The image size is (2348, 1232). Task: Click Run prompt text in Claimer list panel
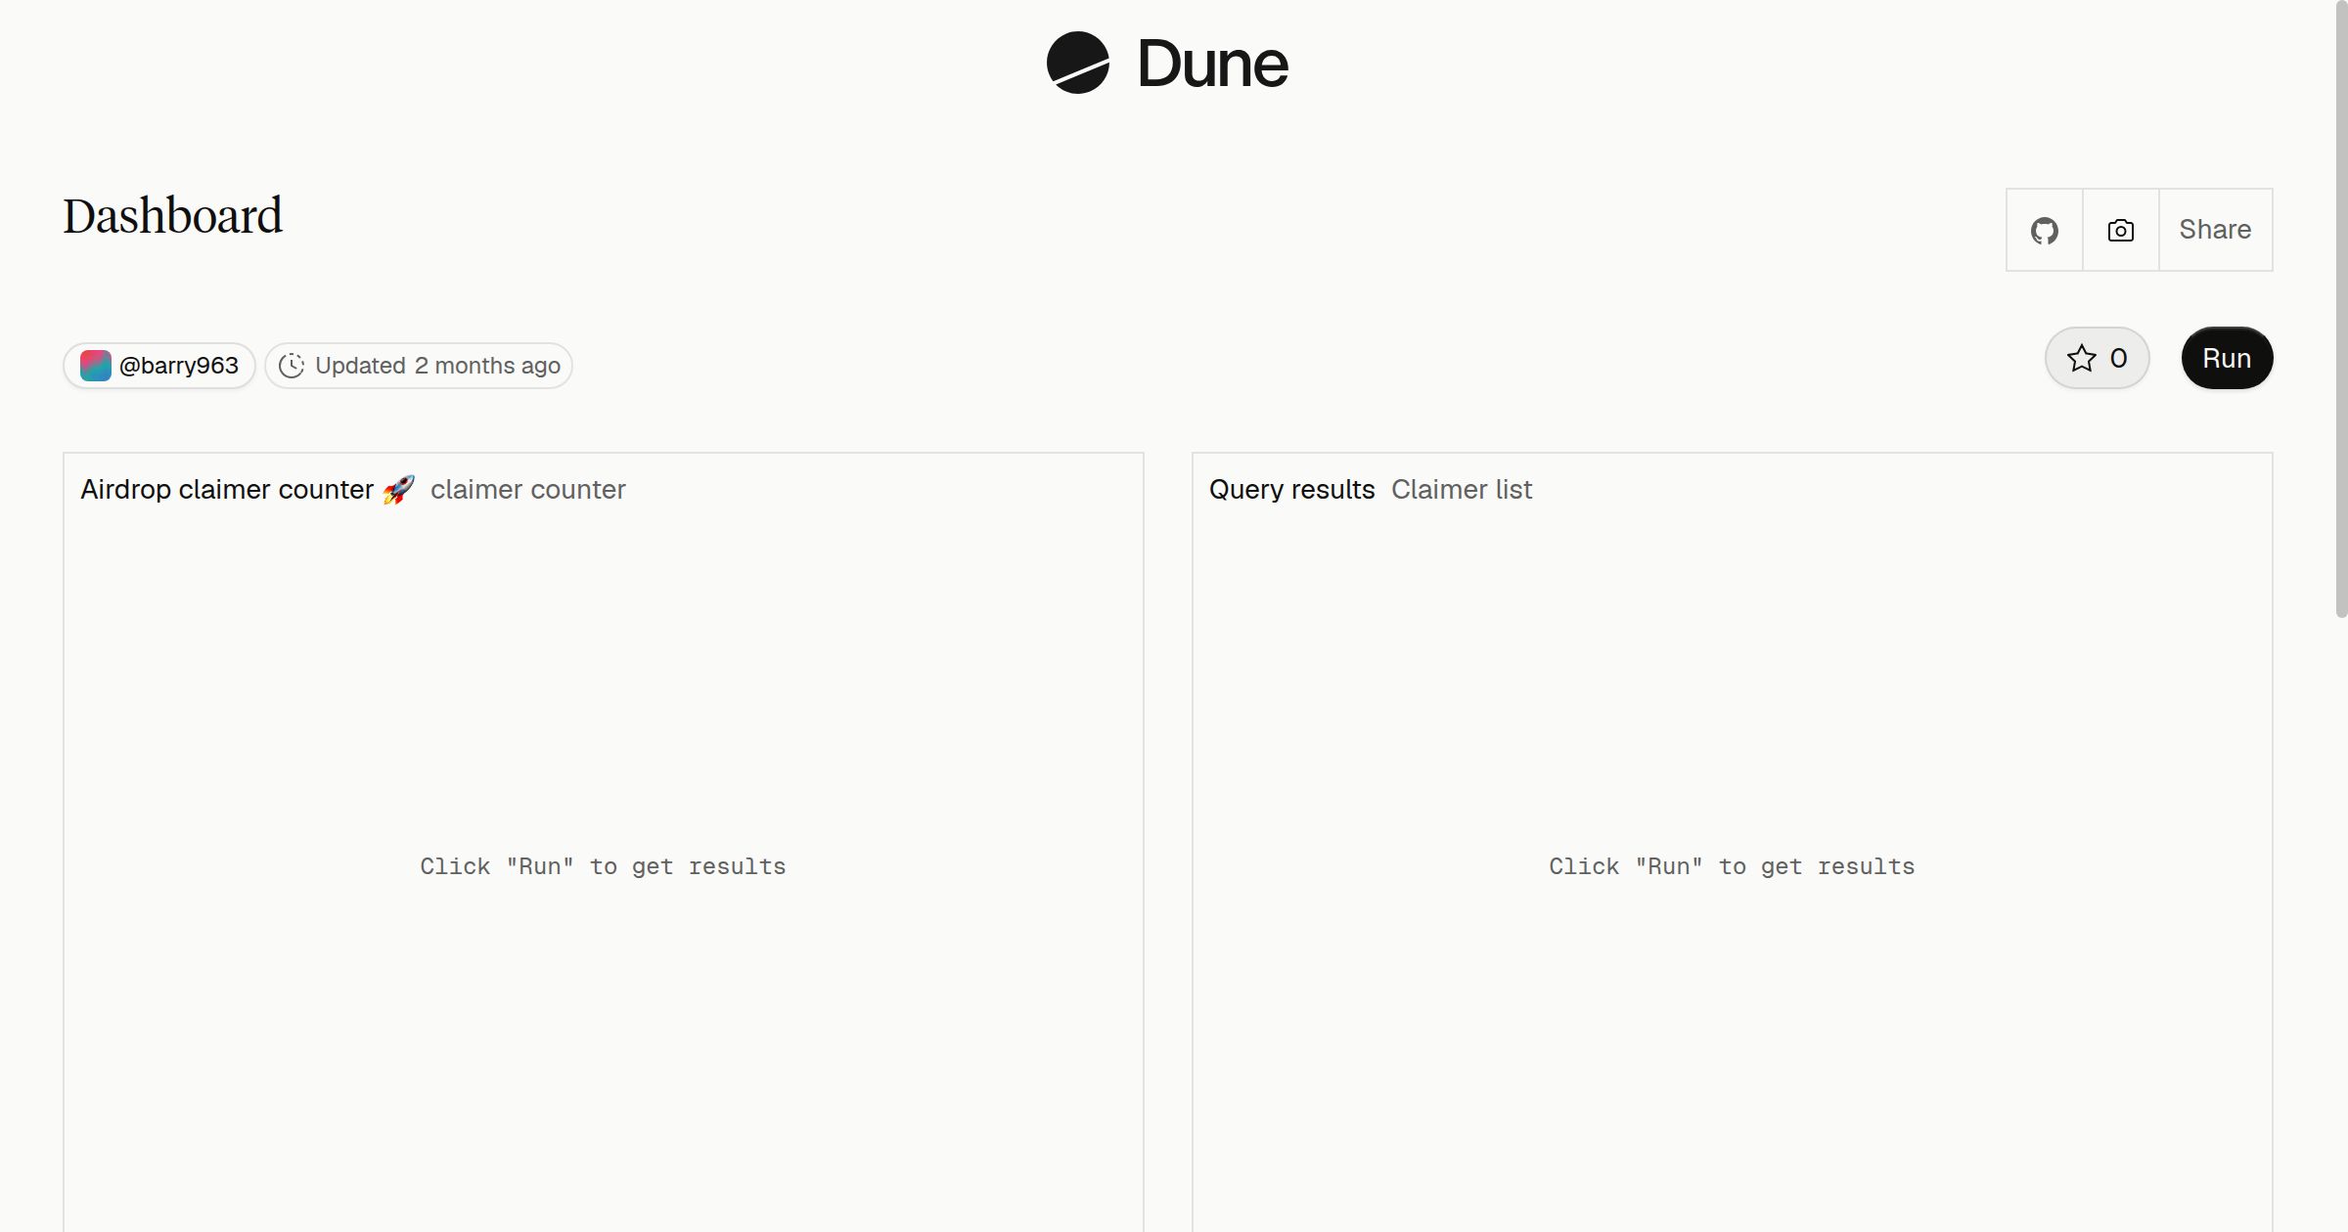click(x=1732, y=866)
